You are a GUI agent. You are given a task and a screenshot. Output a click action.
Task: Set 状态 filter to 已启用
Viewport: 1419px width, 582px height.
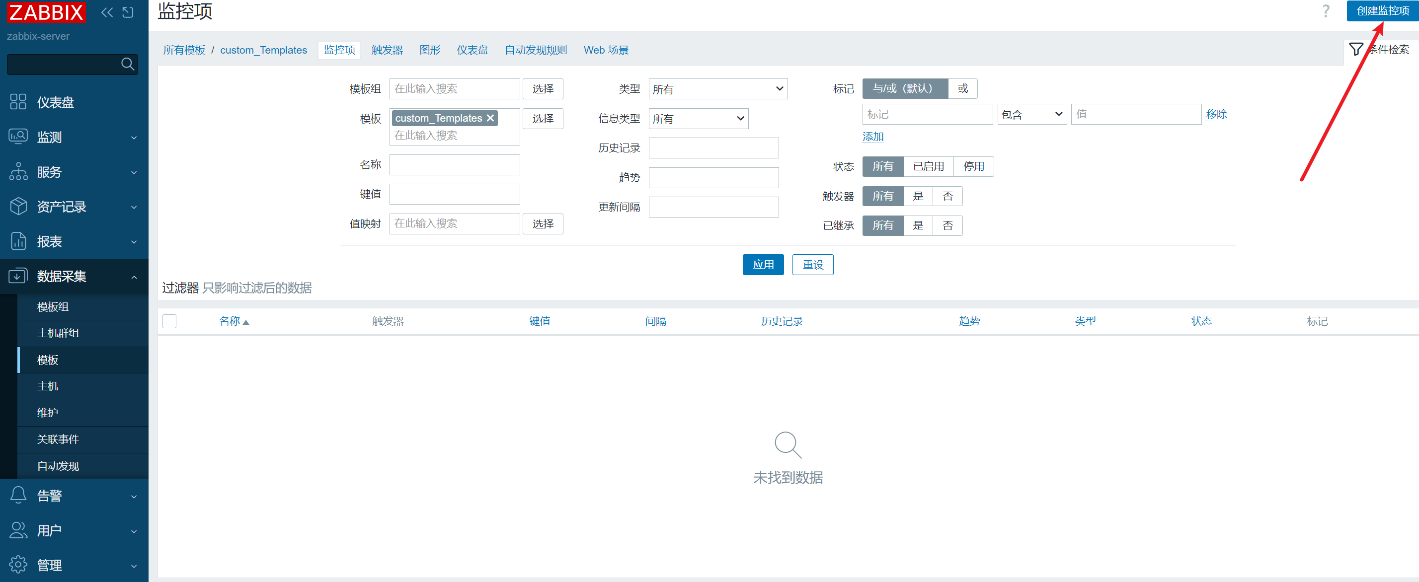pyautogui.click(x=928, y=166)
